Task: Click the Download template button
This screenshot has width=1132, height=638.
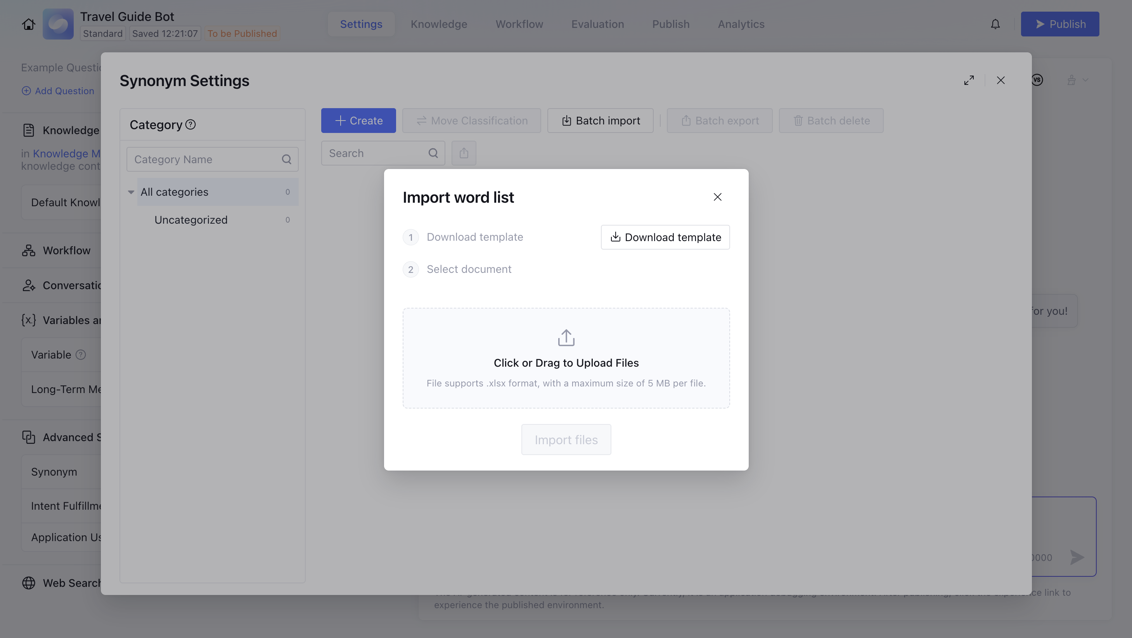Action: pyautogui.click(x=665, y=237)
